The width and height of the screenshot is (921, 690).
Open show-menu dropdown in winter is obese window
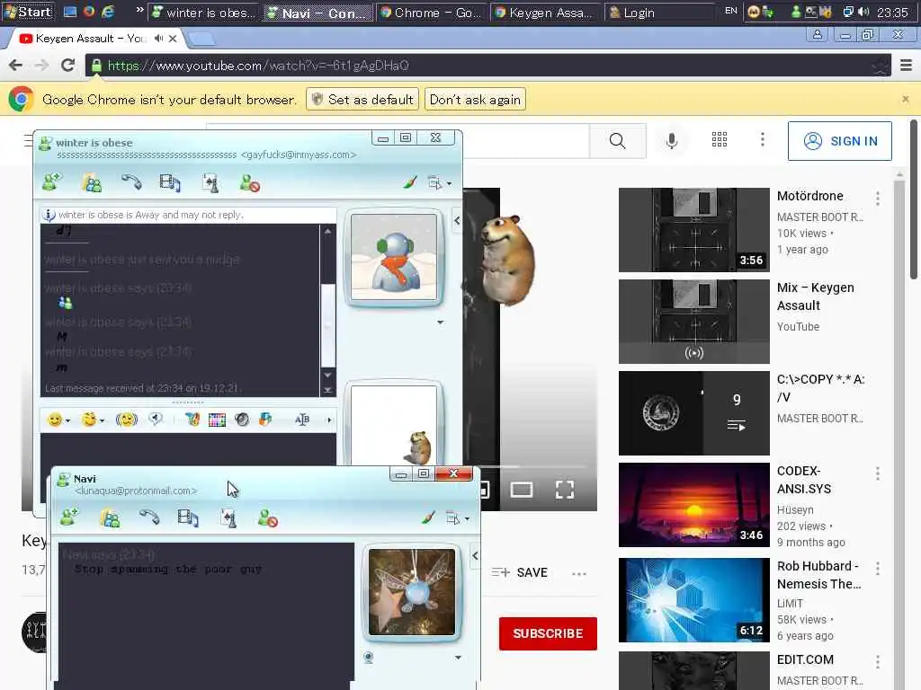tap(439, 183)
